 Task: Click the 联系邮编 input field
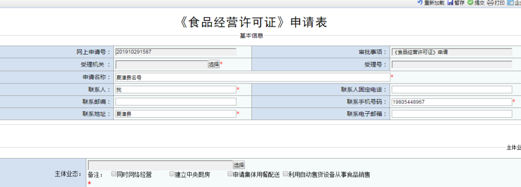(x=176, y=102)
